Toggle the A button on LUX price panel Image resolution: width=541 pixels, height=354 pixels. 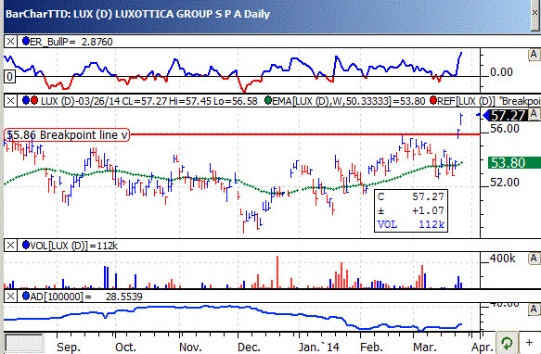click(x=534, y=114)
